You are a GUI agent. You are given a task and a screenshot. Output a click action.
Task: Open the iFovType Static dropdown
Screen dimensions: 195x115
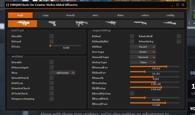[x=143, y=52]
